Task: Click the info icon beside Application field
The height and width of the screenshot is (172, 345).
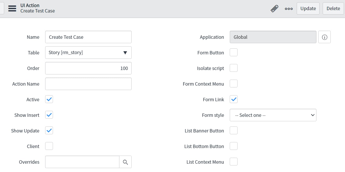Action: click(324, 37)
